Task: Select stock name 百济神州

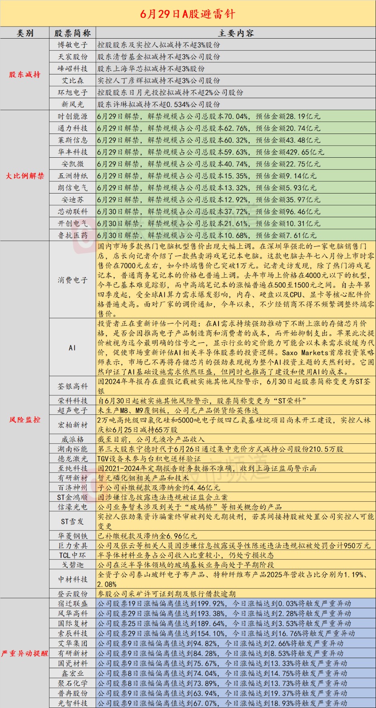Action: point(73,488)
